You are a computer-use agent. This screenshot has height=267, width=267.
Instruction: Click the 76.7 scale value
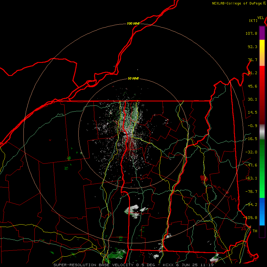pos(252,60)
